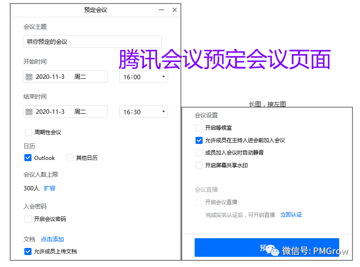Click the 300人 attendee limit text

(x=31, y=188)
